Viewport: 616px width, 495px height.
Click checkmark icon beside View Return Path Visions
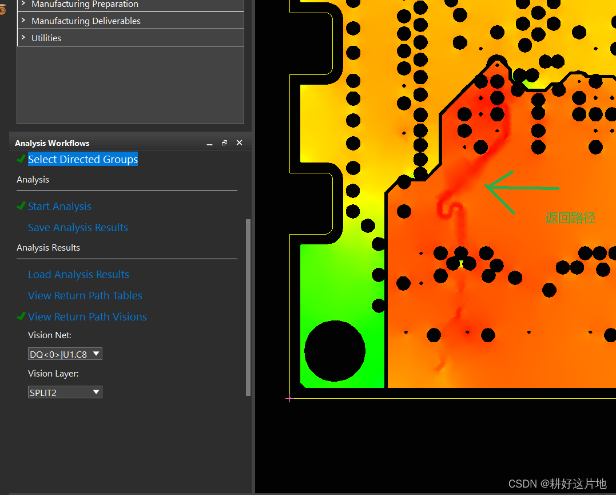coord(21,316)
